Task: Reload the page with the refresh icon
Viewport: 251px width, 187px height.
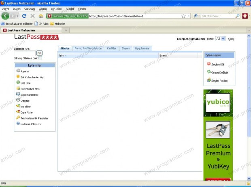Action: 24,16
